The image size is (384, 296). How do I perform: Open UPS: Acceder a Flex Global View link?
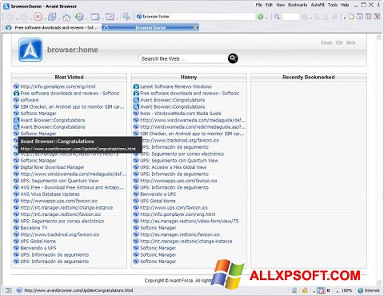174,167
